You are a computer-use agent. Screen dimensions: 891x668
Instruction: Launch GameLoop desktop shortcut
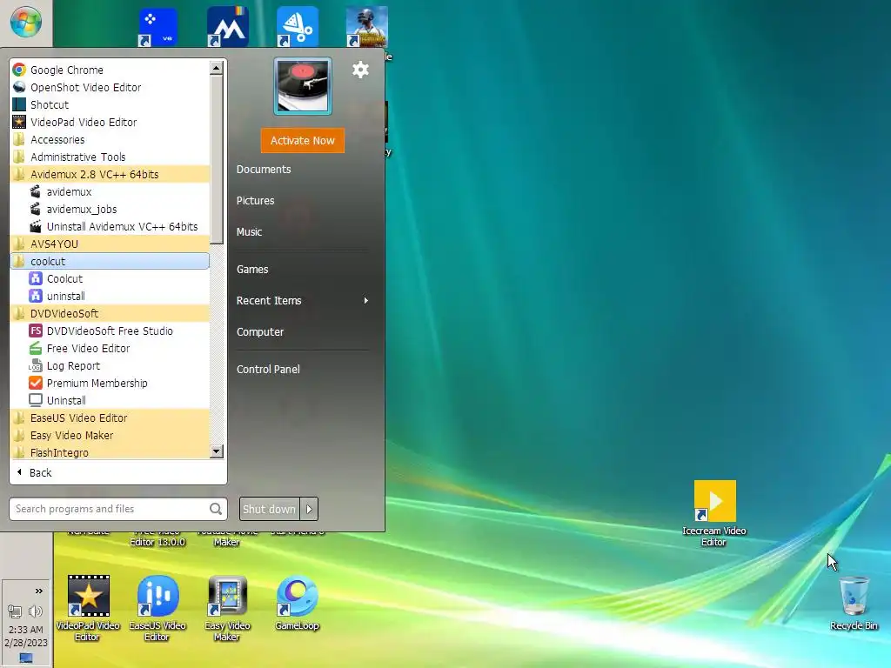tap(298, 604)
